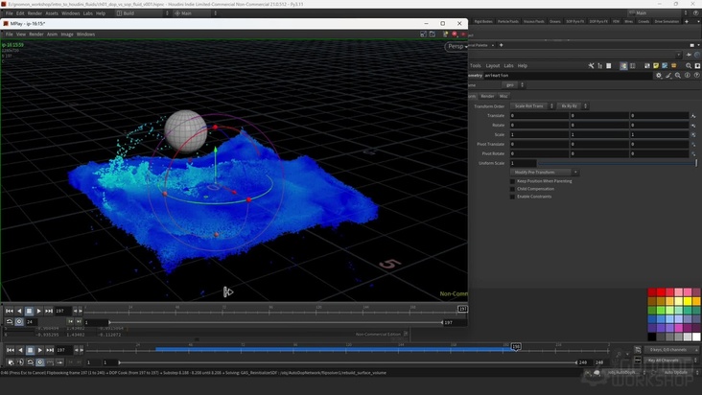
Task: Click the network search magnifier icon
Action: 689,66
